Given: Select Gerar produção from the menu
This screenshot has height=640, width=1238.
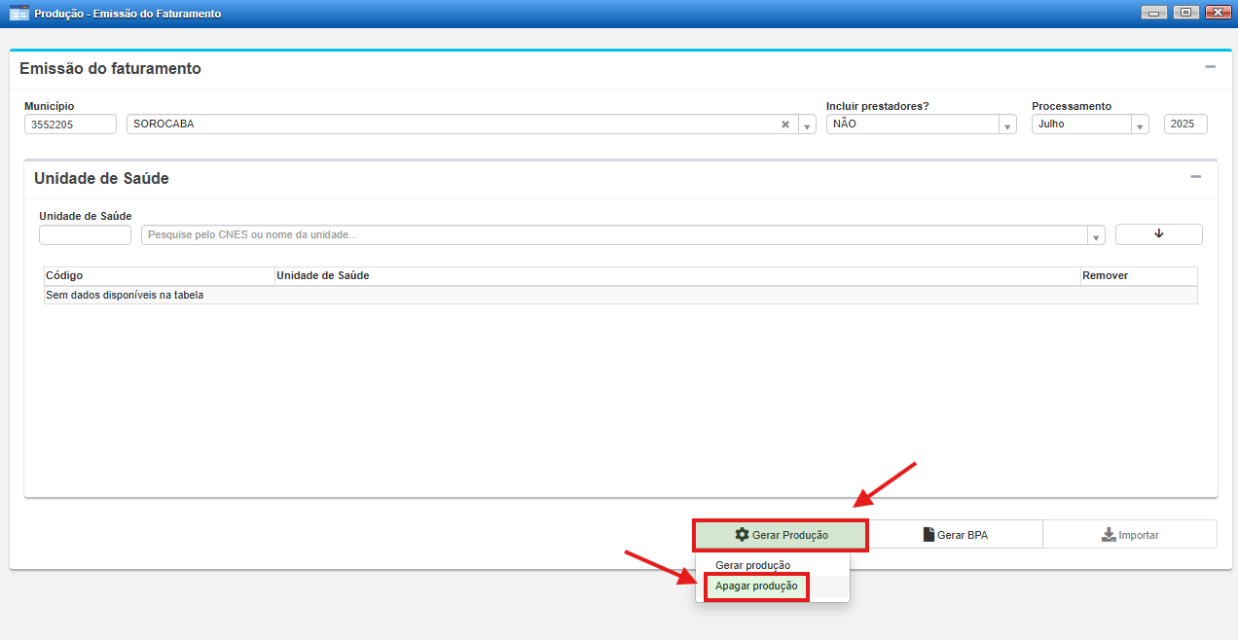Looking at the screenshot, I should click(x=752, y=565).
